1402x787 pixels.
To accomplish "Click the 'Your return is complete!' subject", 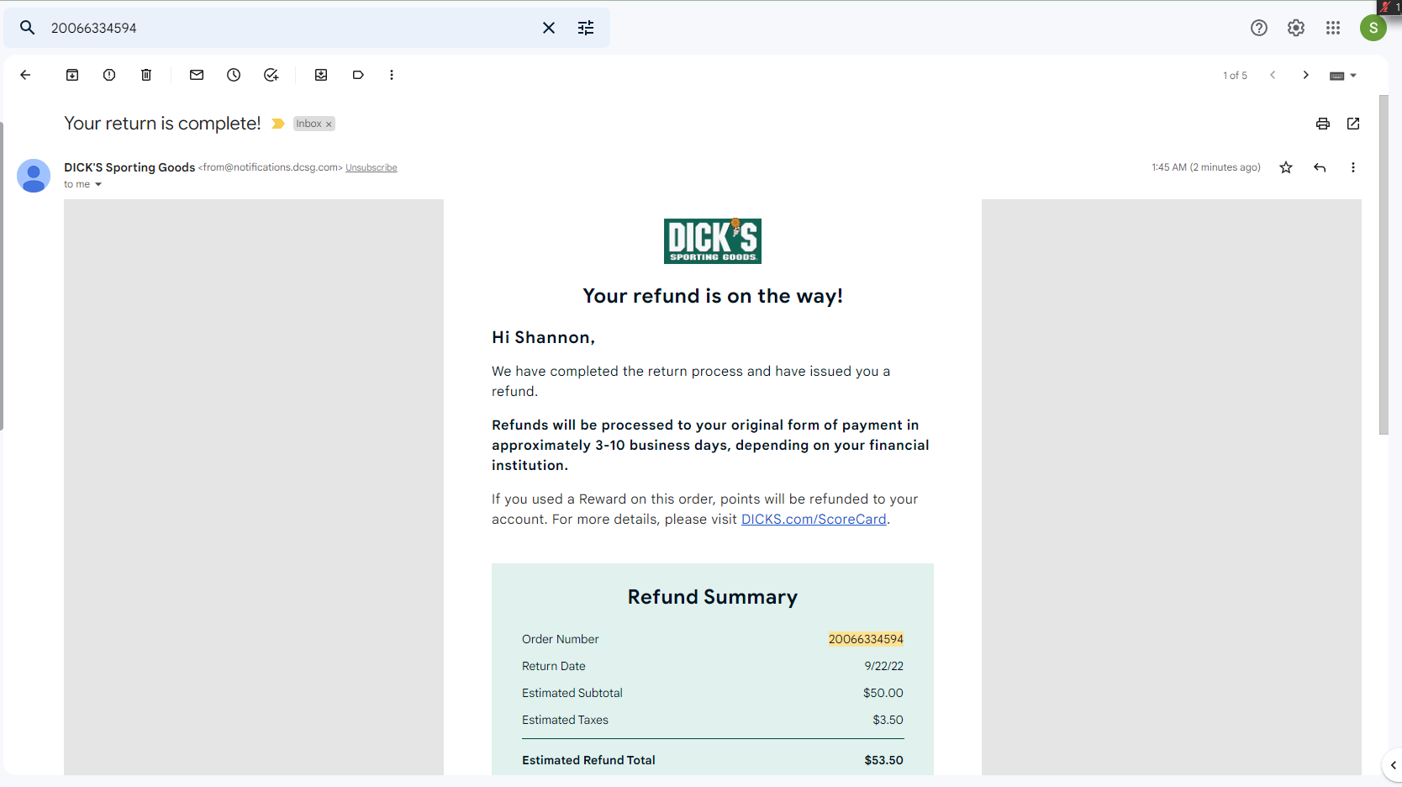I will [x=162, y=124].
